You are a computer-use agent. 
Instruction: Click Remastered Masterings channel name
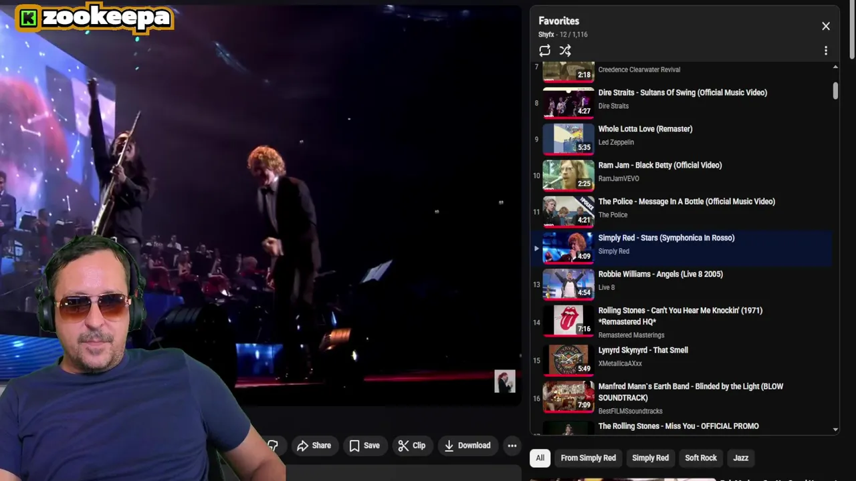[631, 335]
